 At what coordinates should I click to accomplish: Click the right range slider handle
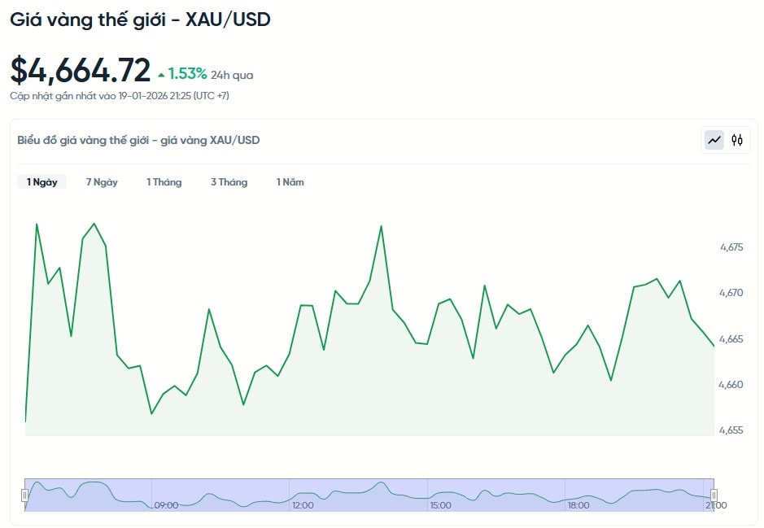(x=714, y=495)
